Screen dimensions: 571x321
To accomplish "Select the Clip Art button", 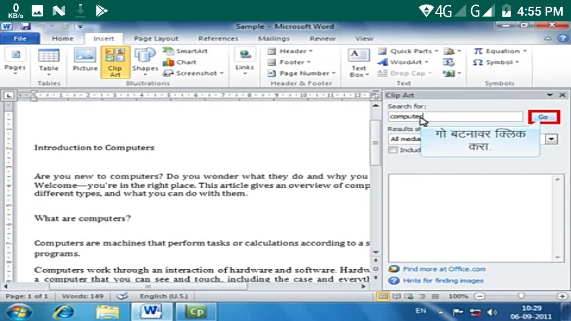I will (115, 62).
